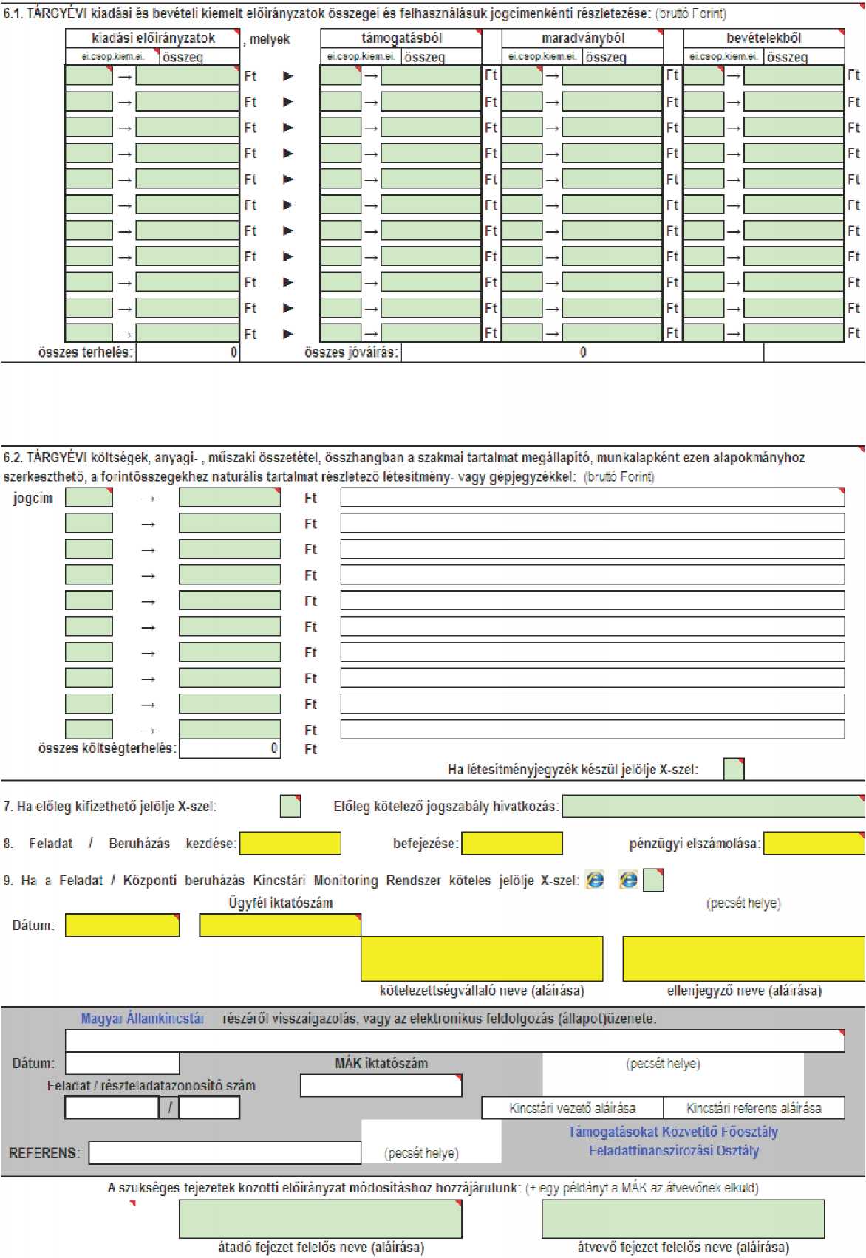The height and width of the screenshot is (1258, 866).
Task: Click the first Internet Explorer icon in row 9
Action: [x=595, y=880]
